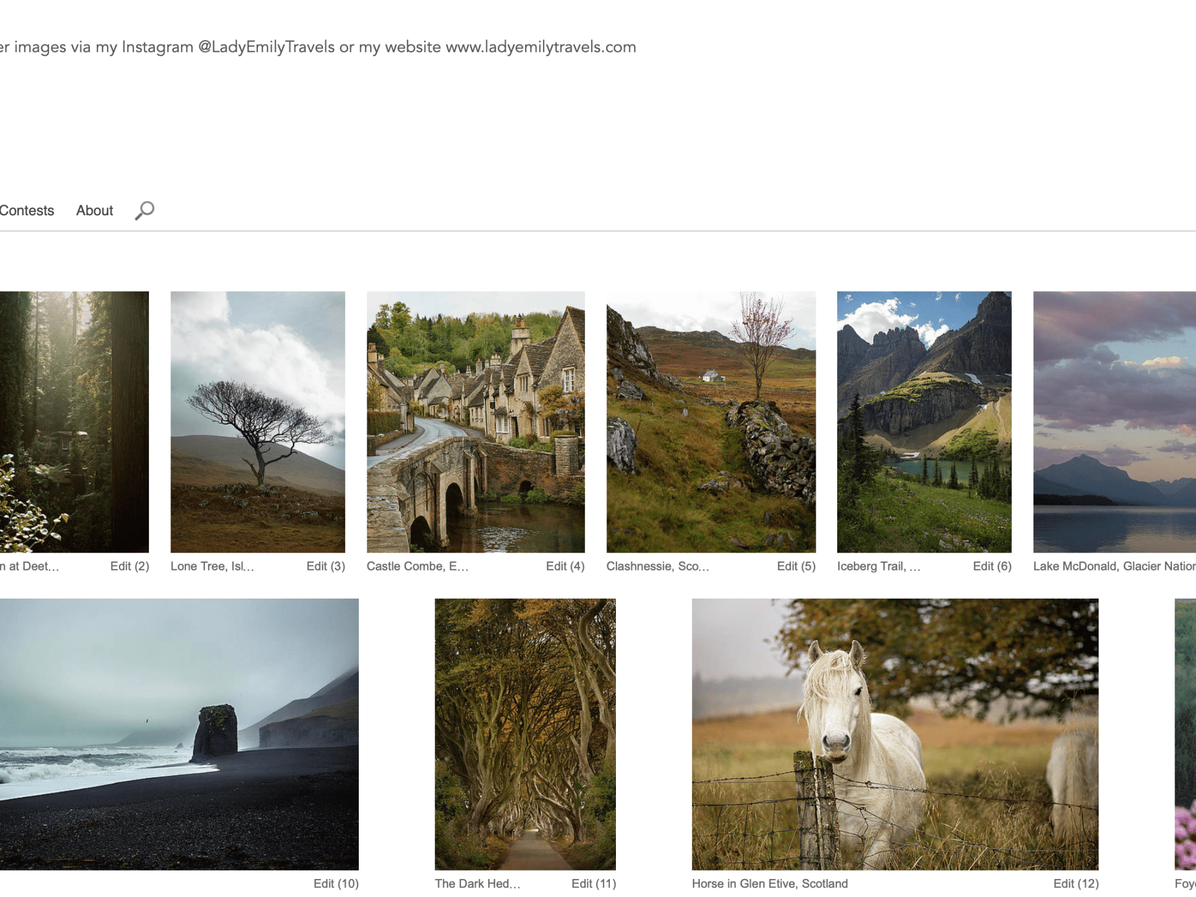Click the Edit (6) link
The width and height of the screenshot is (1196, 897).
(991, 566)
